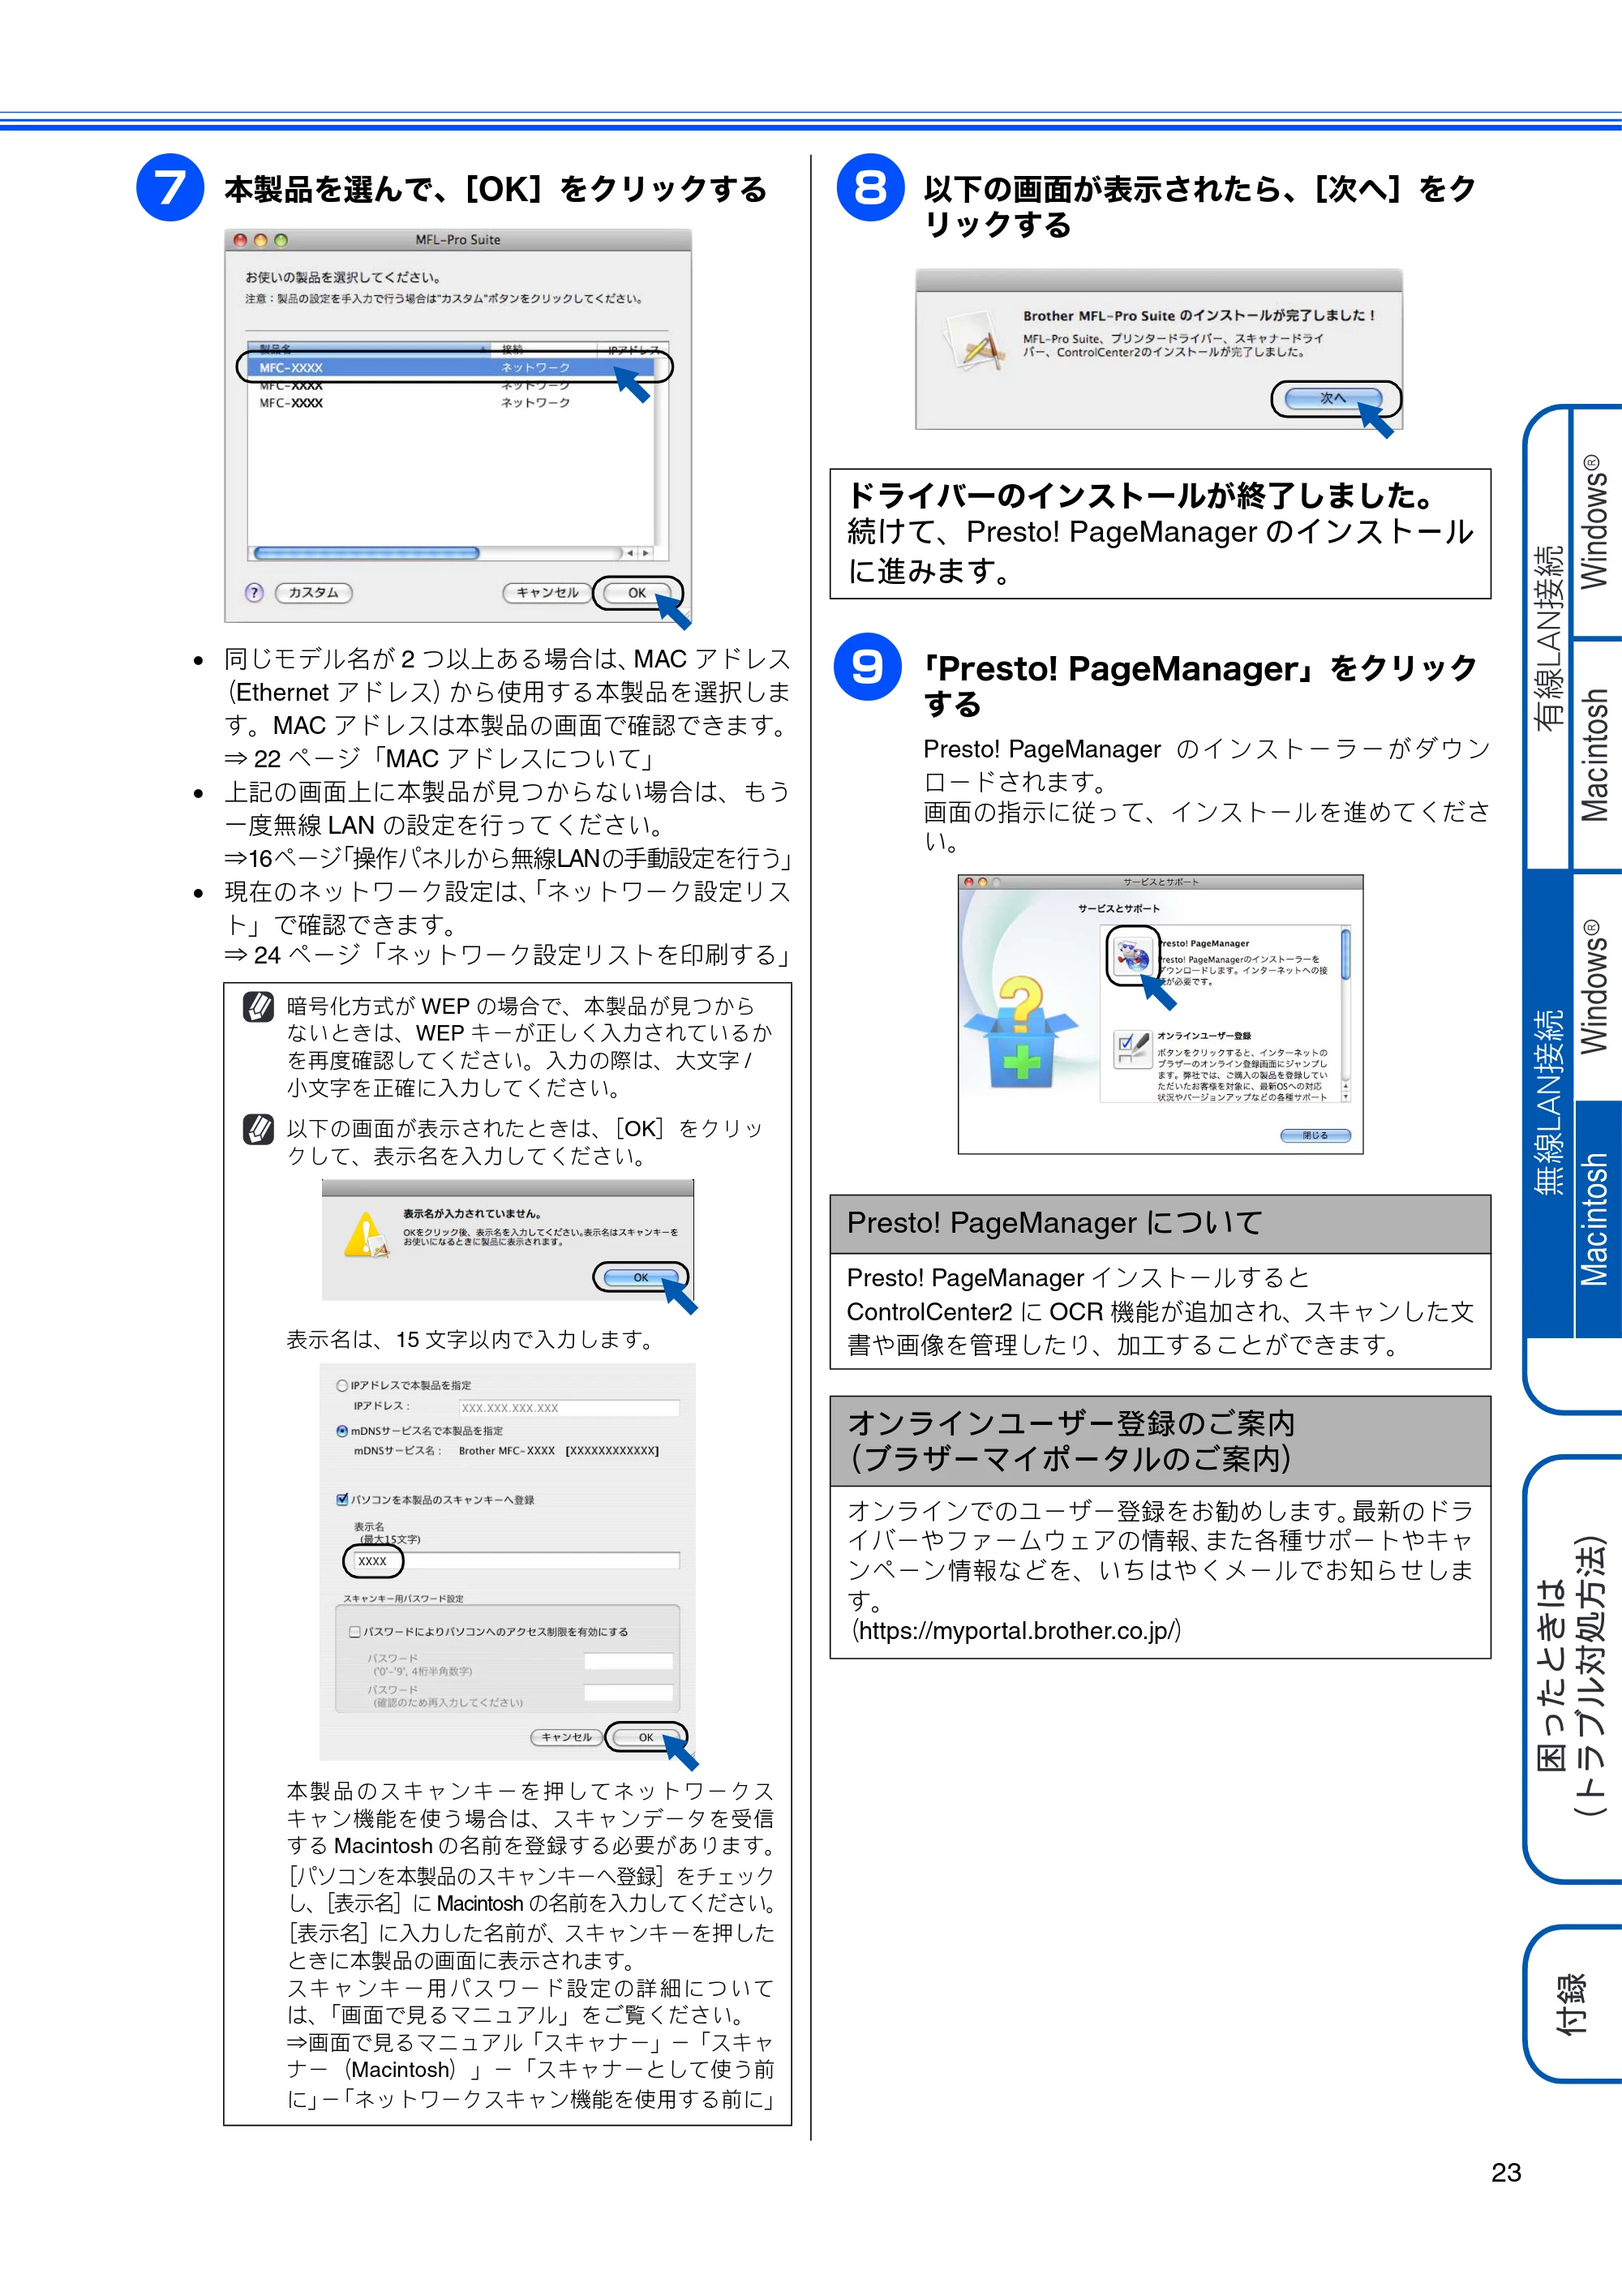The width and height of the screenshot is (1622, 2296).
Task: Click the 閉じる button in サービスとサポート window
Action: coord(1315,1135)
